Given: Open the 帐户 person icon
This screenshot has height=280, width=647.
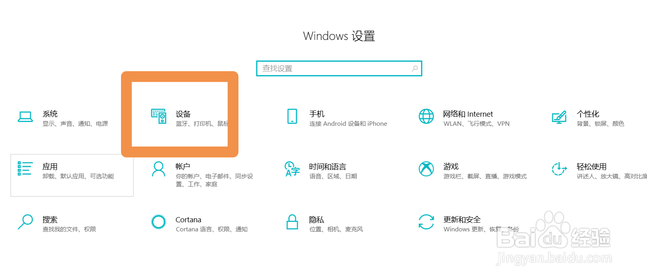Looking at the screenshot, I should click(x=159, y=169).
